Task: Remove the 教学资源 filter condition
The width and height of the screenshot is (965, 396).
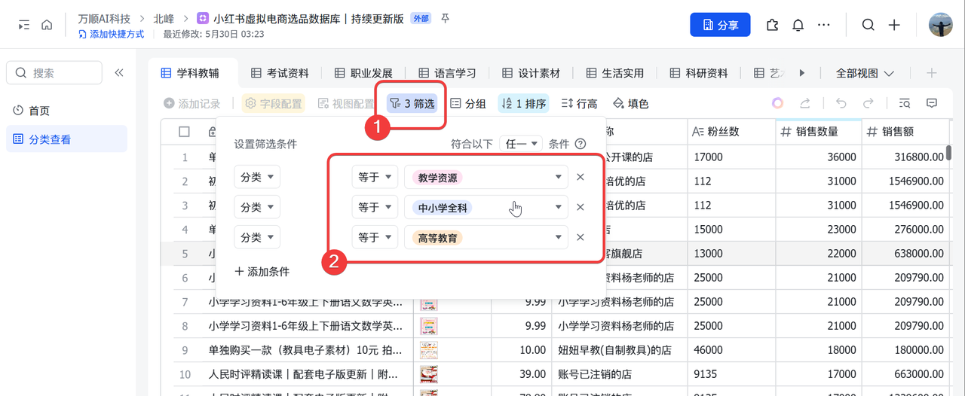Action: (x=581, y=177)
